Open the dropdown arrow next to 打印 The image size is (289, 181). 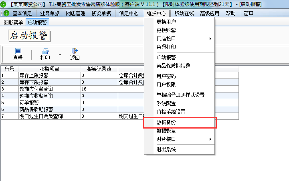[x=60, y=55]
